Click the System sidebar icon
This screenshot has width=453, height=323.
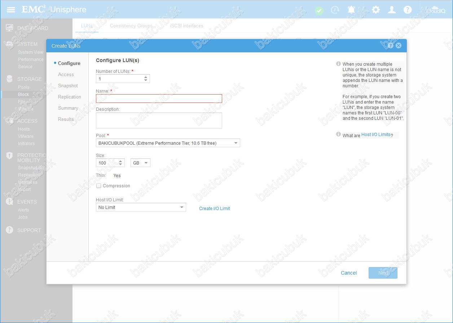coord(10,44)
